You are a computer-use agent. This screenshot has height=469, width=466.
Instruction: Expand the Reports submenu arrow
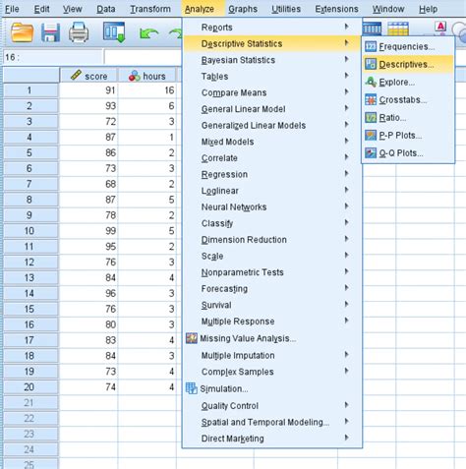tap(346, 27)
